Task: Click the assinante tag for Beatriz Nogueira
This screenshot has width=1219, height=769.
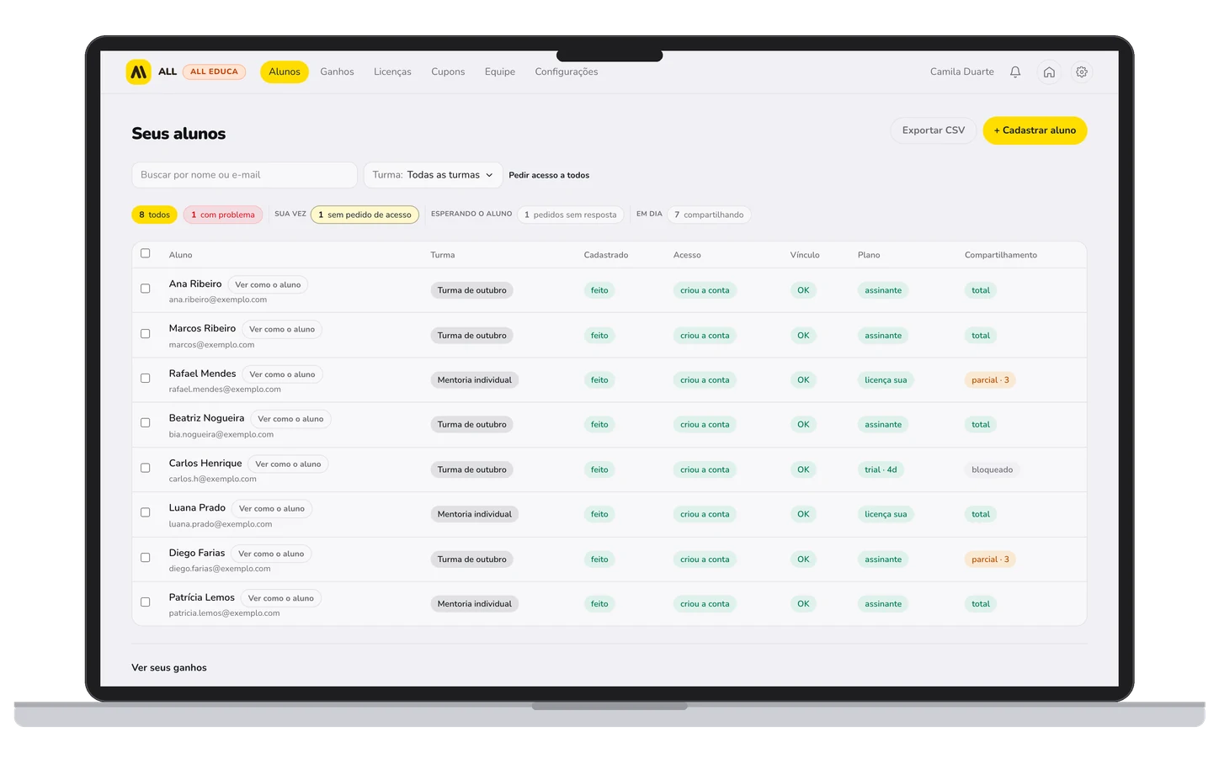Action: click(x=883, y=425)
